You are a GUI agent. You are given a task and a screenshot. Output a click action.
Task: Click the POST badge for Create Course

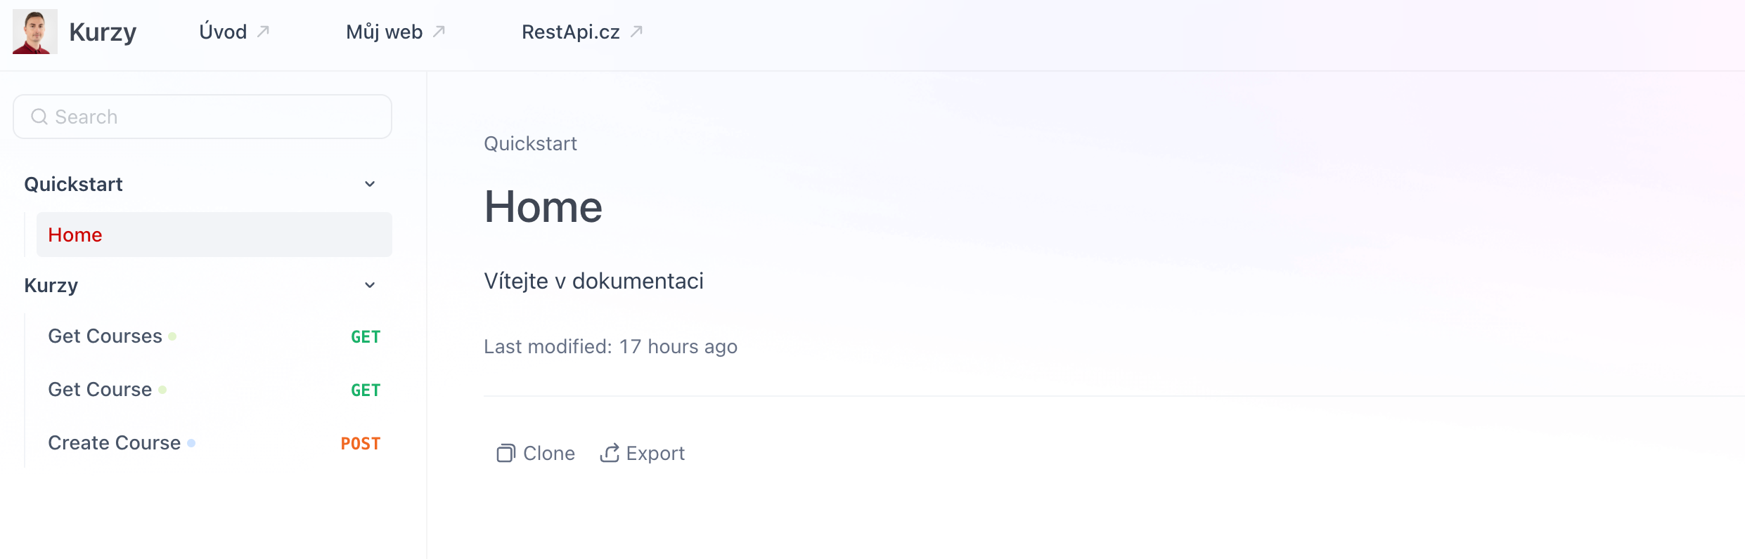coord(361,444)
